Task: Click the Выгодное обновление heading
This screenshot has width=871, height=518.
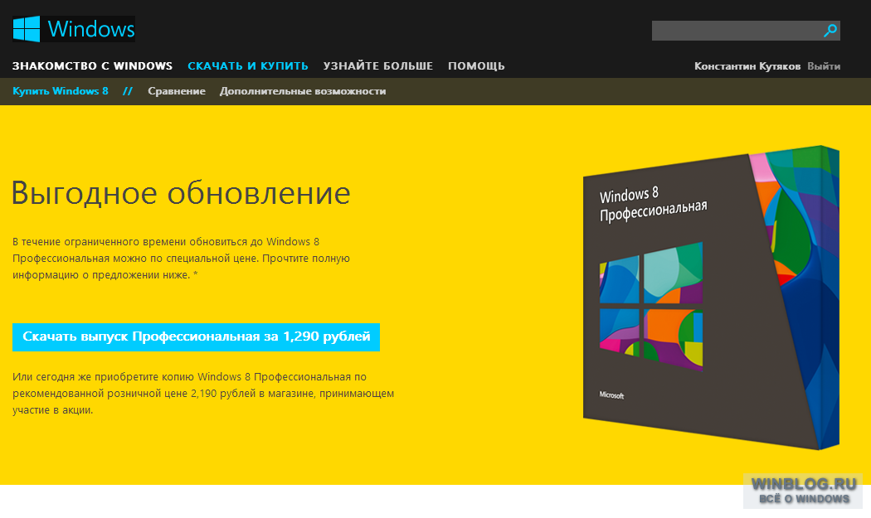Action: tap(181, 193)
